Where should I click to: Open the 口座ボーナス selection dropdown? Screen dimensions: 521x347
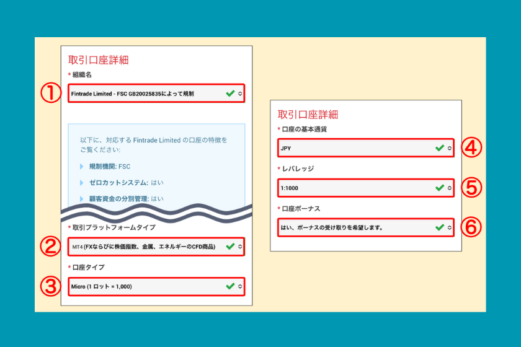(x=365, y=227)
